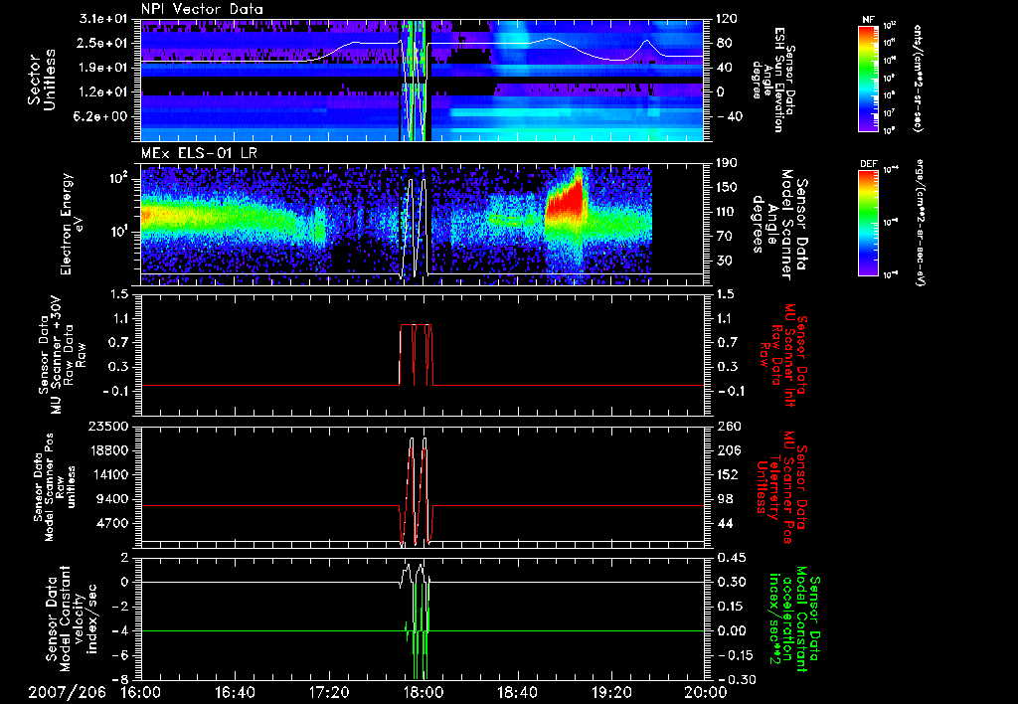
Task: Click the NF color bar gradient
Action: tap(868, 78)
